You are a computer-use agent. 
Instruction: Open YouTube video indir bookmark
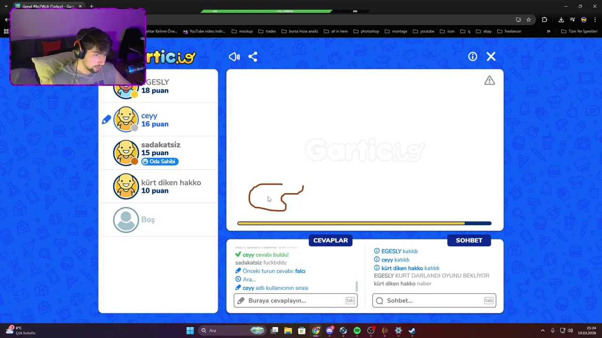[x=205, y=31]
